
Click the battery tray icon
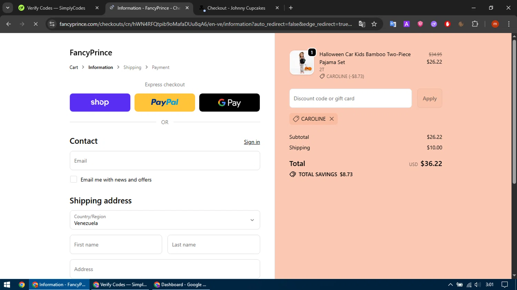459,284
